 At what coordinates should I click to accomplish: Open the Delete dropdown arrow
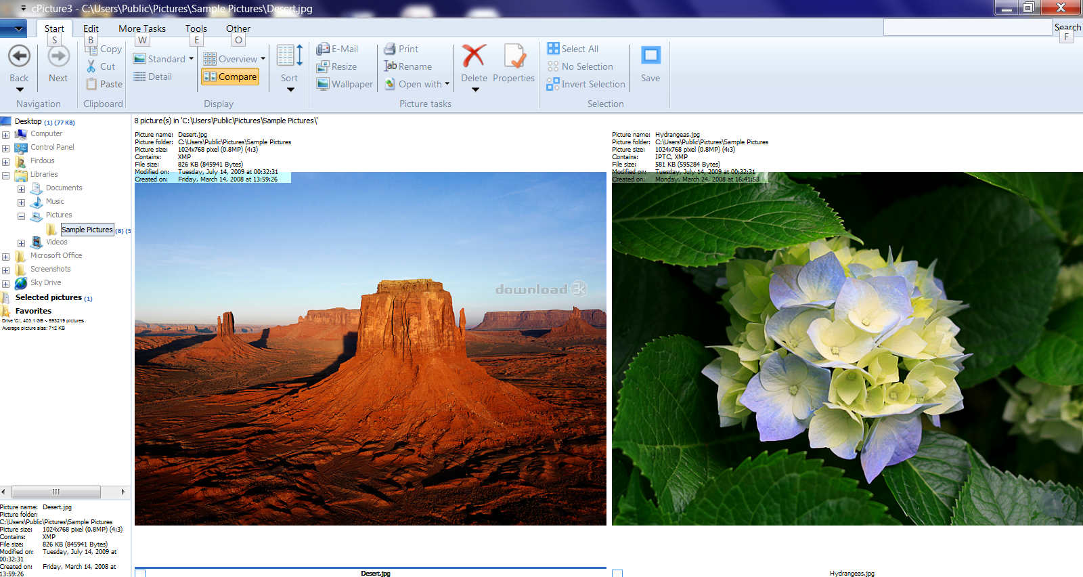(x=475, y=89)
